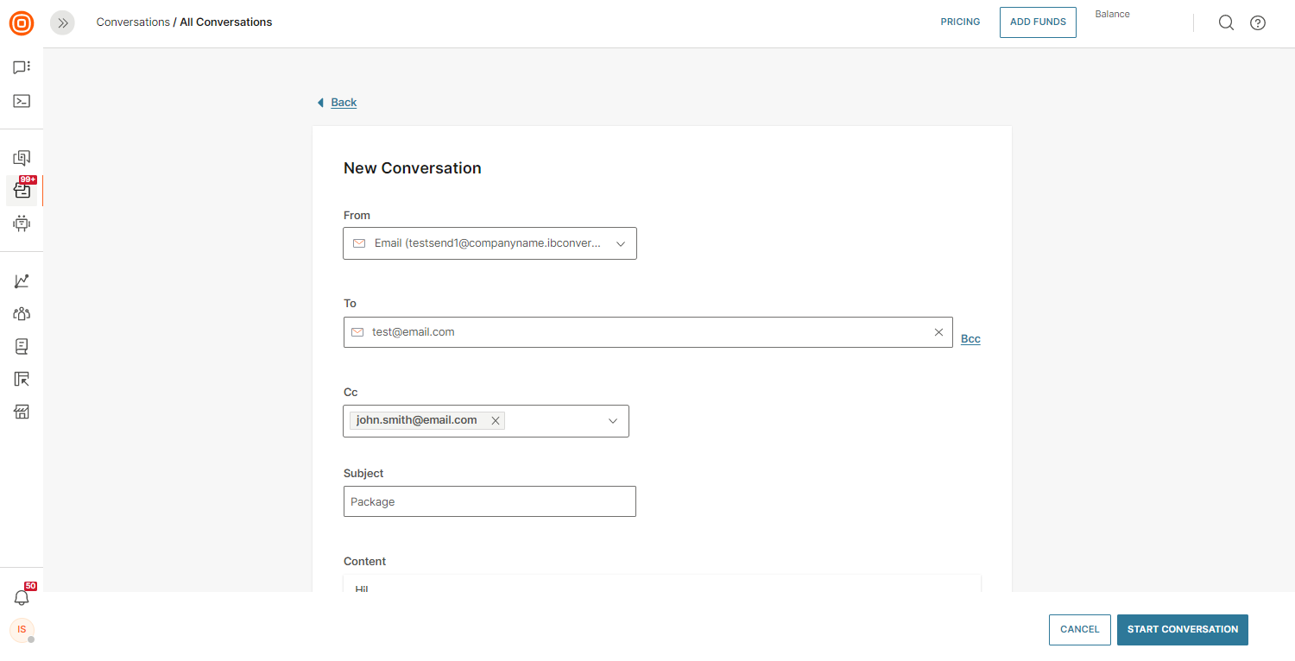
Task: Expand the From email sender dropdown
Action: coord(620,243)
